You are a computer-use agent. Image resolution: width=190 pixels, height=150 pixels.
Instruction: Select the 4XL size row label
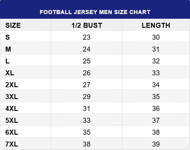coord(12,108)
